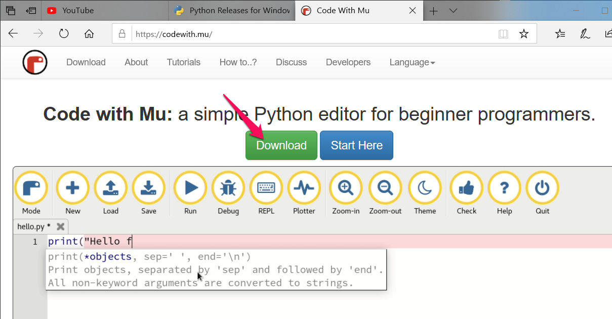Expand the tab previews chevron
612x319 pixels.
453,11
